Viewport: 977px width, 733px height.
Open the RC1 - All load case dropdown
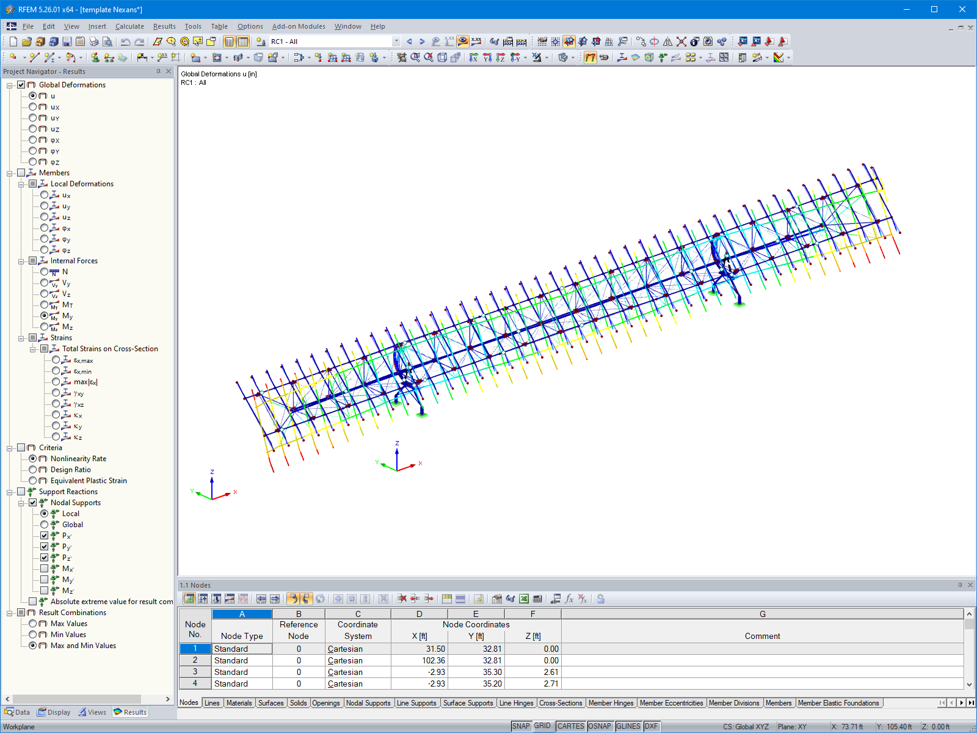[396, 41]
